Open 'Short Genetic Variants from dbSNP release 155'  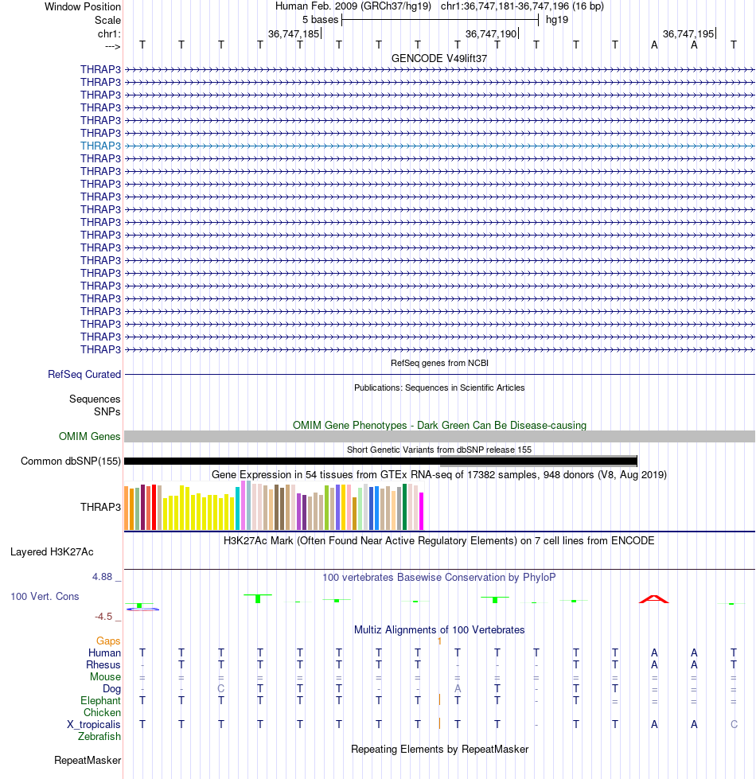[x=439, y=450]
